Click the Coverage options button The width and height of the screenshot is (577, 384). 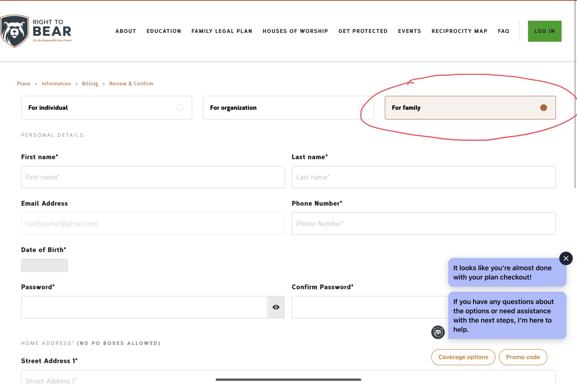463,357
